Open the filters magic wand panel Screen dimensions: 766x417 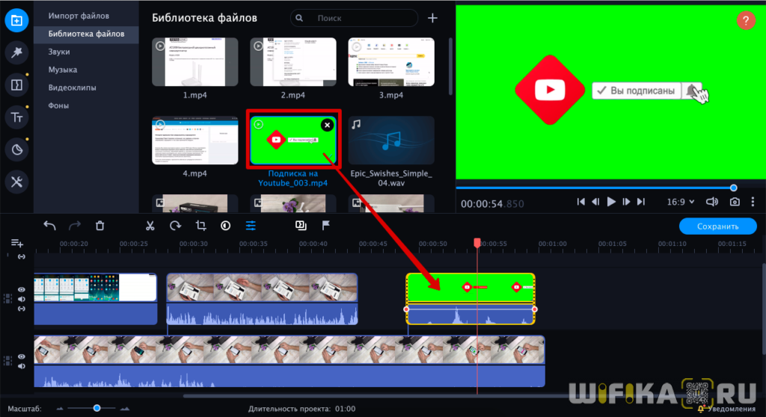click(x=16, y=53)
